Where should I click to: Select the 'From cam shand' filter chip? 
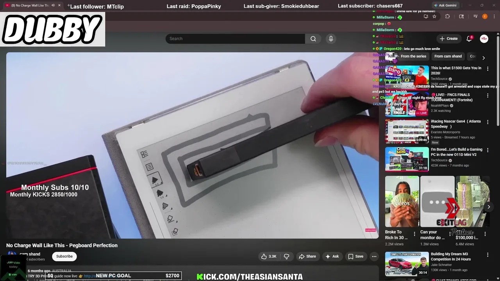(x=448, y=56)
